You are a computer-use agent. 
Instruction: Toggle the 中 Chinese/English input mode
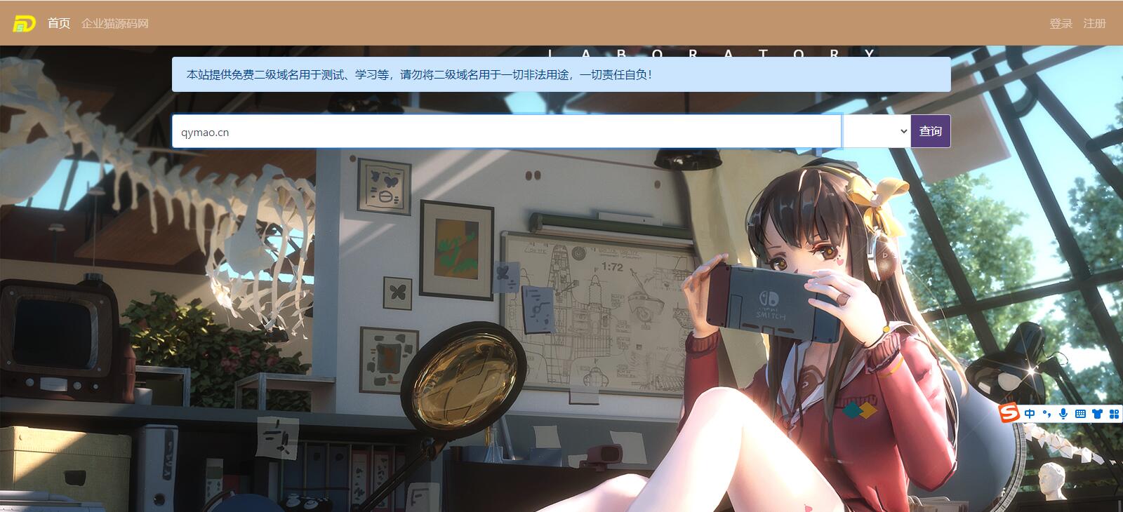(1030, 414)
